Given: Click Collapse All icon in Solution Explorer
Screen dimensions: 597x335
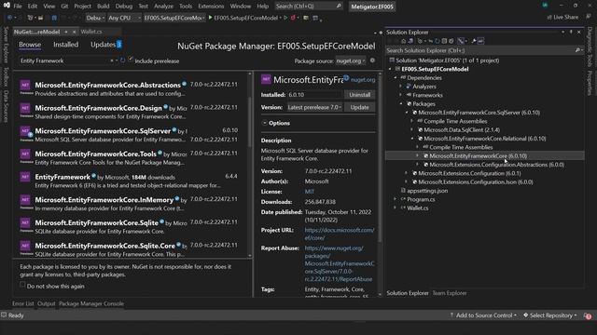Looking at the screenshot, I should pyautogui.click(x=444, y=41).
